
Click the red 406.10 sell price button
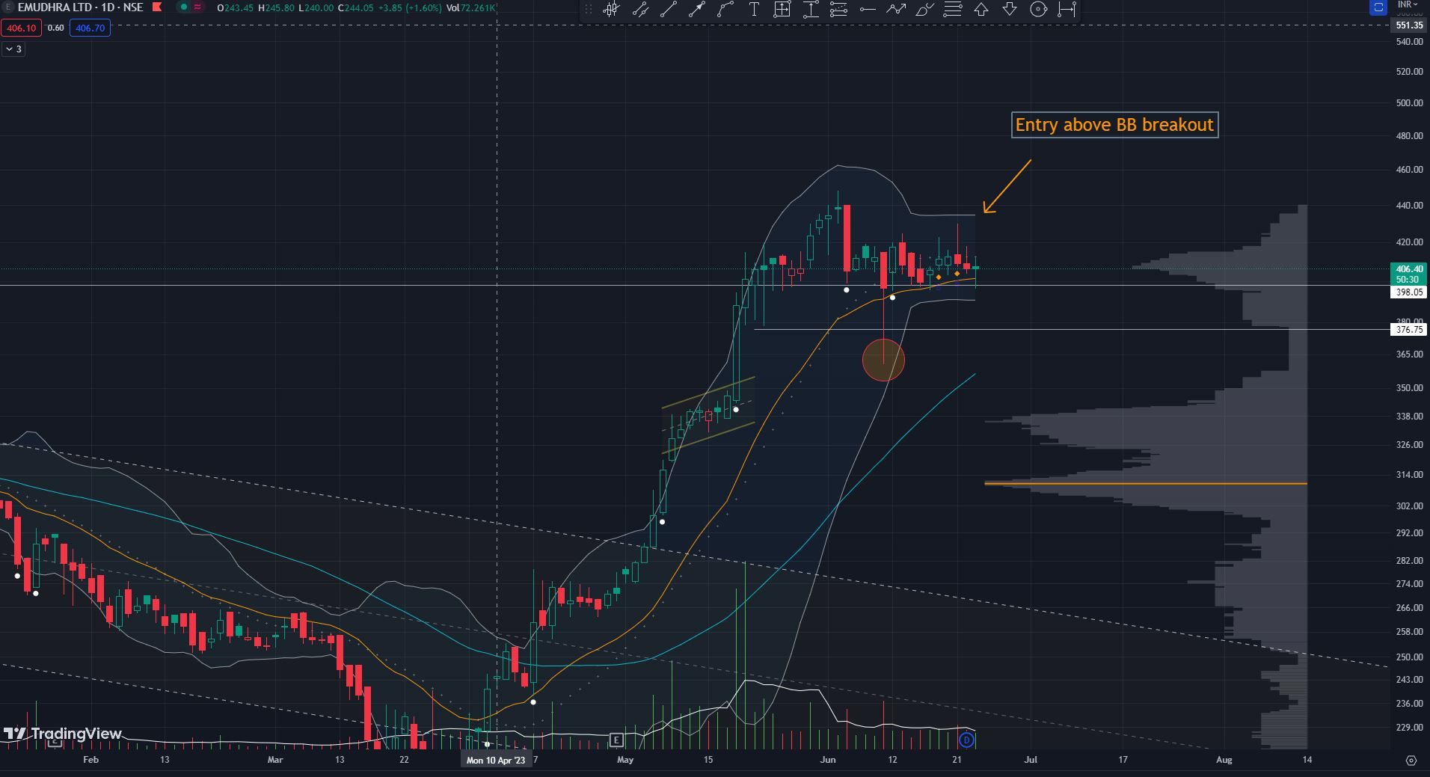[x=21, y=27]
